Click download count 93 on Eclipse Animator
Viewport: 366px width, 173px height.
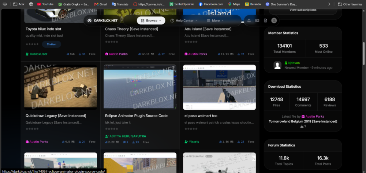(x=136, y=142)
